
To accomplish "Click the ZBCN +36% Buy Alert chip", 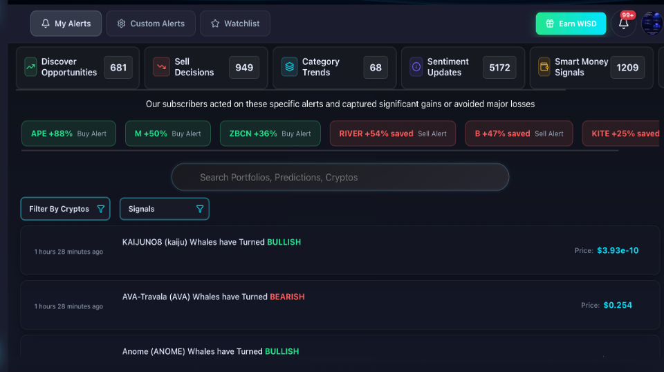I will click(x=270, y=133).
